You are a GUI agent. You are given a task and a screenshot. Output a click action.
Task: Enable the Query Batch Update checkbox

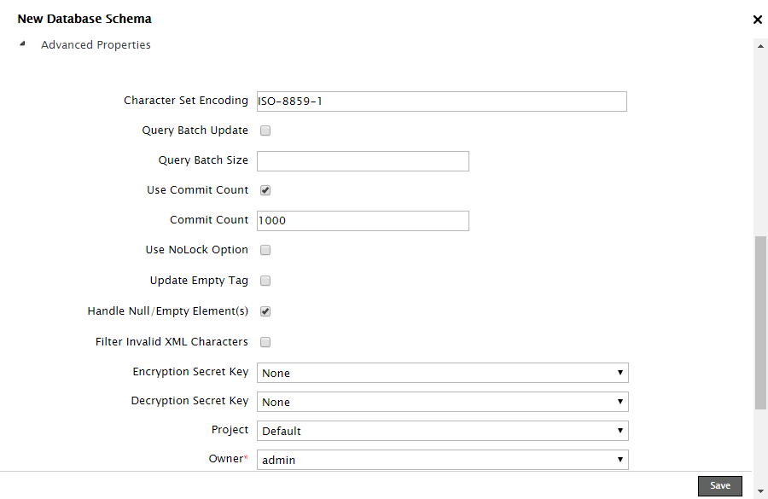(x=265, y=131)
